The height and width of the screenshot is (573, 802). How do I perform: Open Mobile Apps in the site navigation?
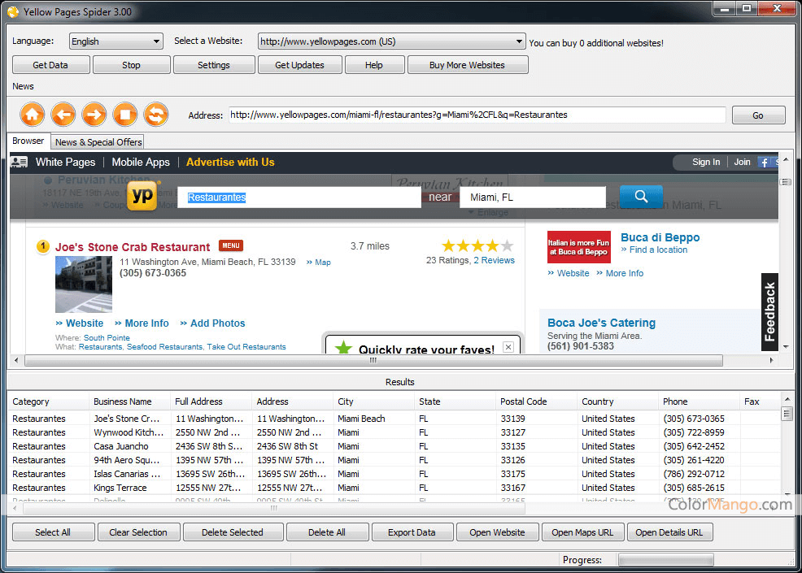141,162
